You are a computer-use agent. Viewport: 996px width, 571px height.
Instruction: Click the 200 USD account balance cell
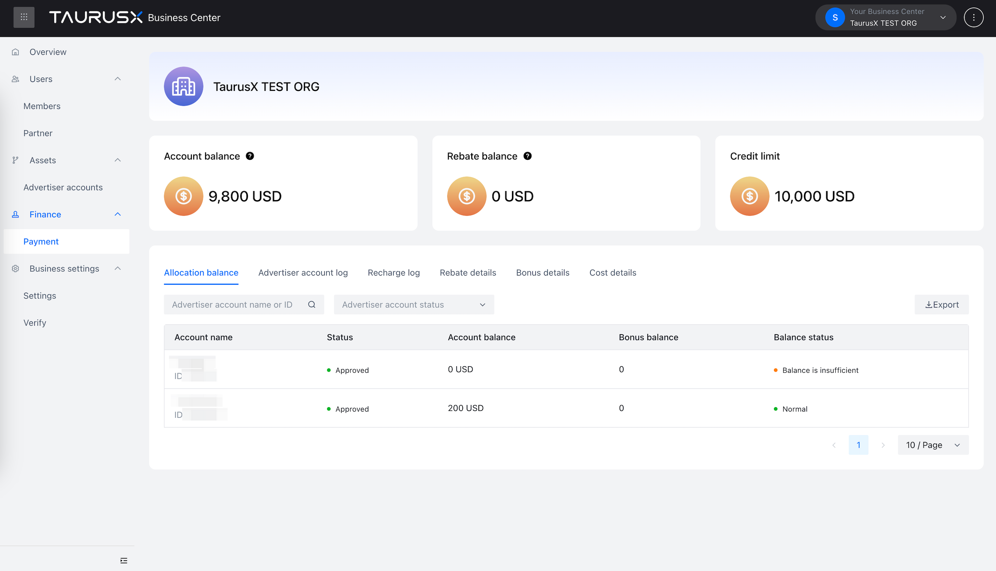click(466, 408)
